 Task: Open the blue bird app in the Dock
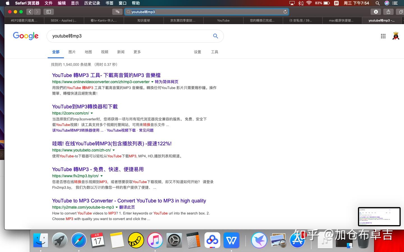[259, 240]
